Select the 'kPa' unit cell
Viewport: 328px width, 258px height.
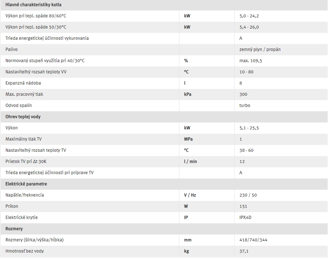pos(188,94)
